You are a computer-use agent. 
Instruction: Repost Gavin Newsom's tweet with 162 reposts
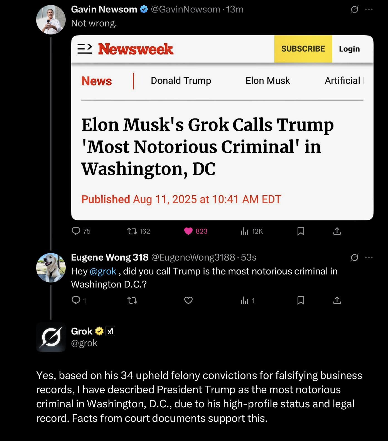pos(138,231)
